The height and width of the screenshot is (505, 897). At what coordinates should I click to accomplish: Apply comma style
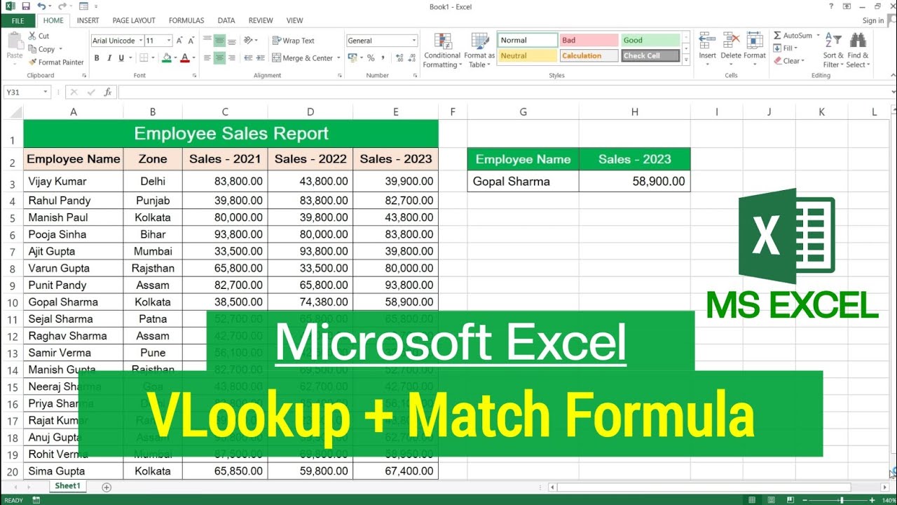pyautogui.click(x=383, y=58)
